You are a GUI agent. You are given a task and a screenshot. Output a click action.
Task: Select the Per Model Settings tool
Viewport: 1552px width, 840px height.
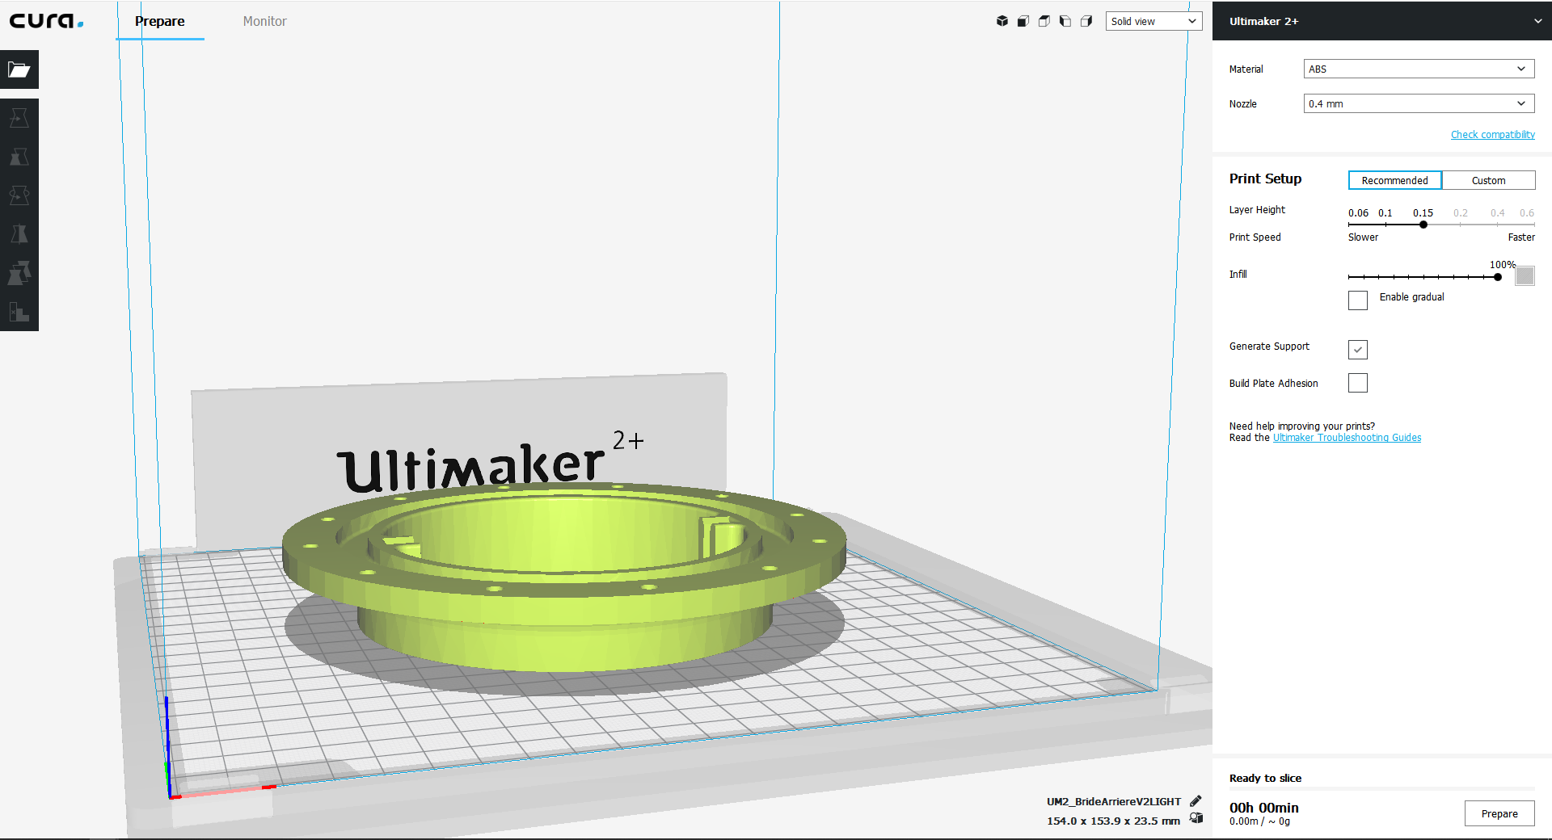19,273
